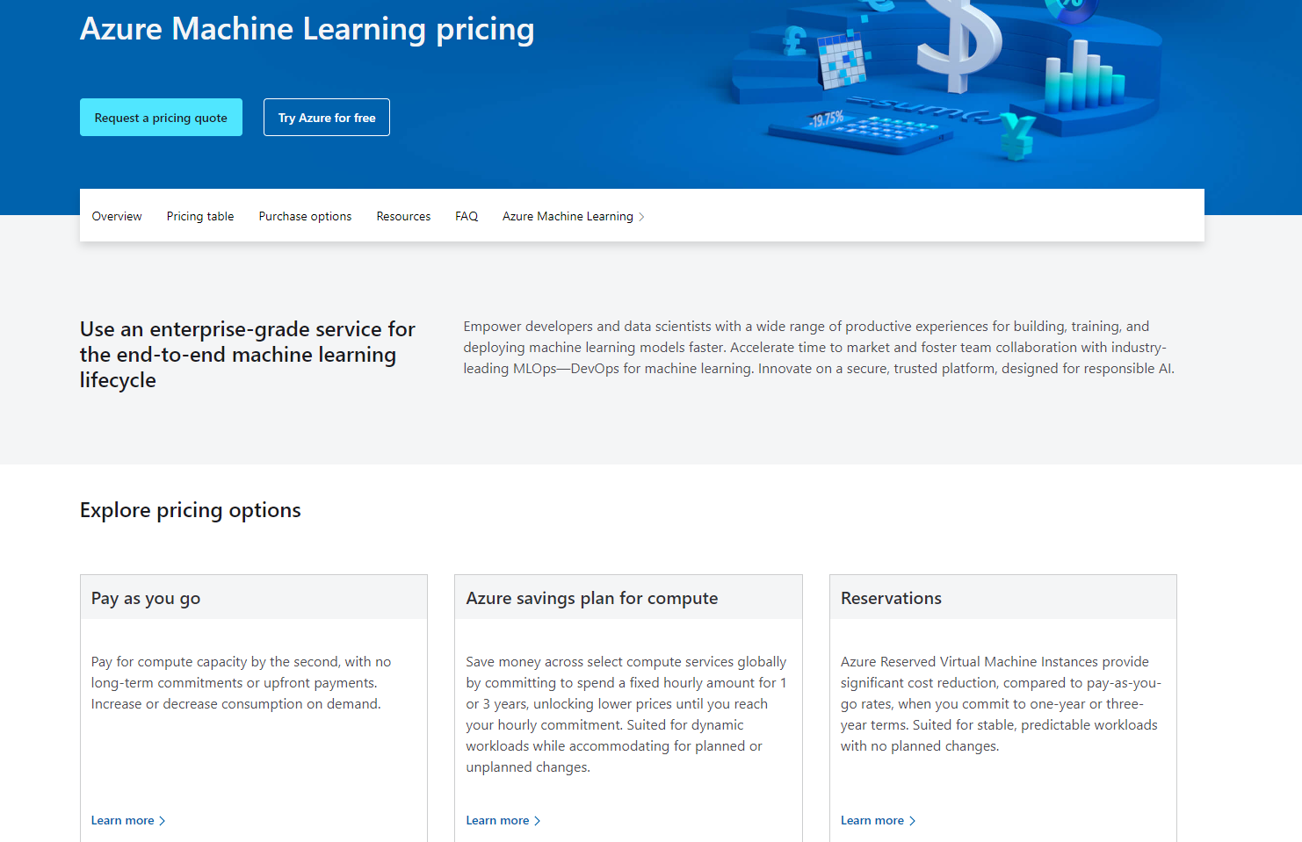This screenshot has height=842, width=1302.
Task: Select the Reservations pricing card header
Action: 891,597
